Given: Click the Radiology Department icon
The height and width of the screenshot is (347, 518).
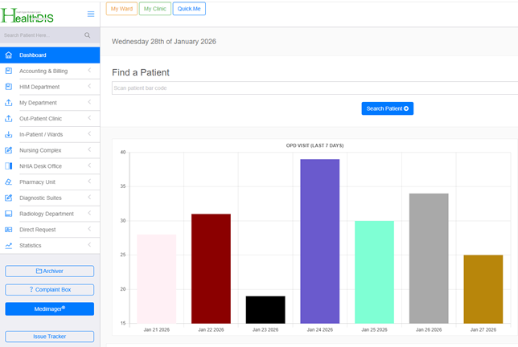Looking at the screenshot, I should [8, 214].
